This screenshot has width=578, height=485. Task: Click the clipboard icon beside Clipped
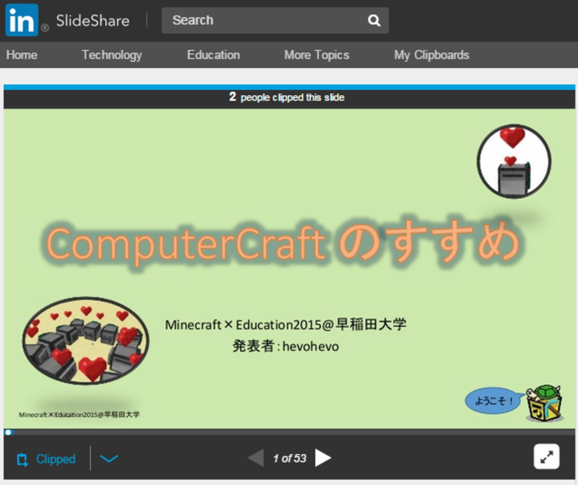(22, 459)
